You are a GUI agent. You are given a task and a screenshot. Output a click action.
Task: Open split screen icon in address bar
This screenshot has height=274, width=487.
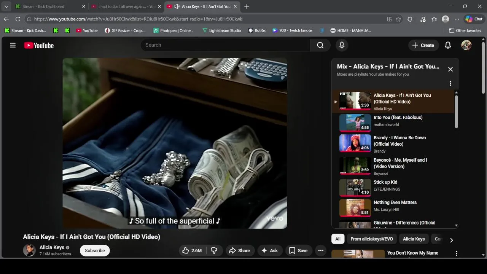[x=389, y=19]
